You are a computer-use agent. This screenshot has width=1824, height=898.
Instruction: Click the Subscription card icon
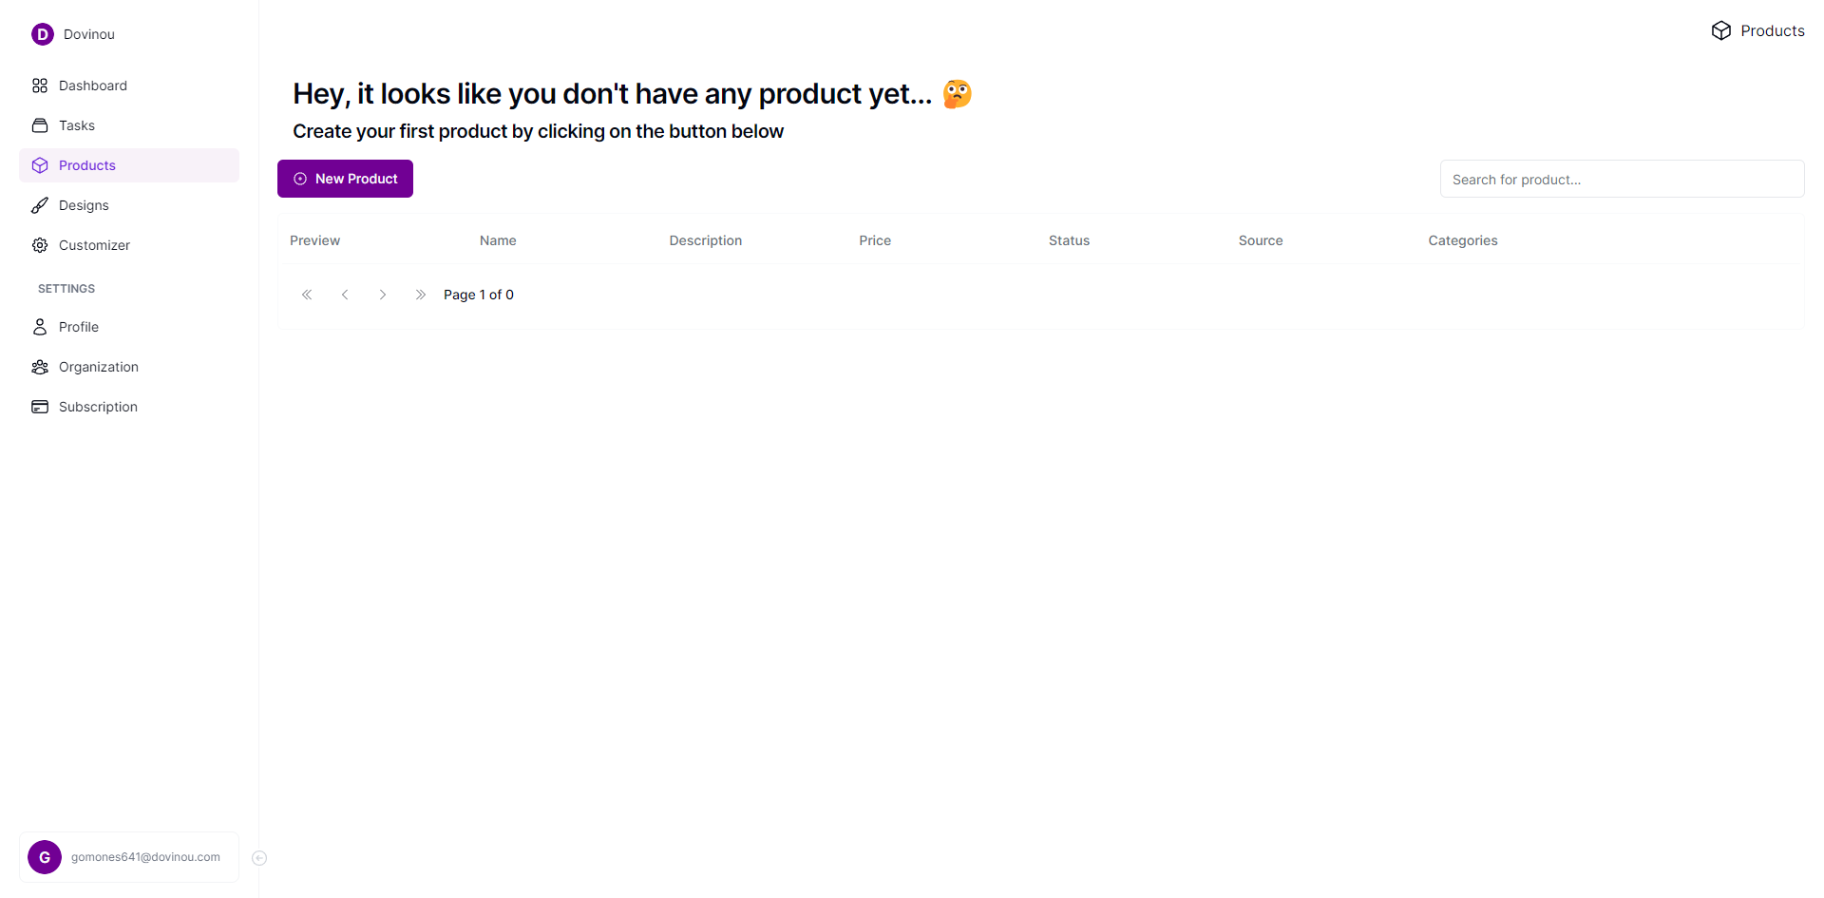40,407
